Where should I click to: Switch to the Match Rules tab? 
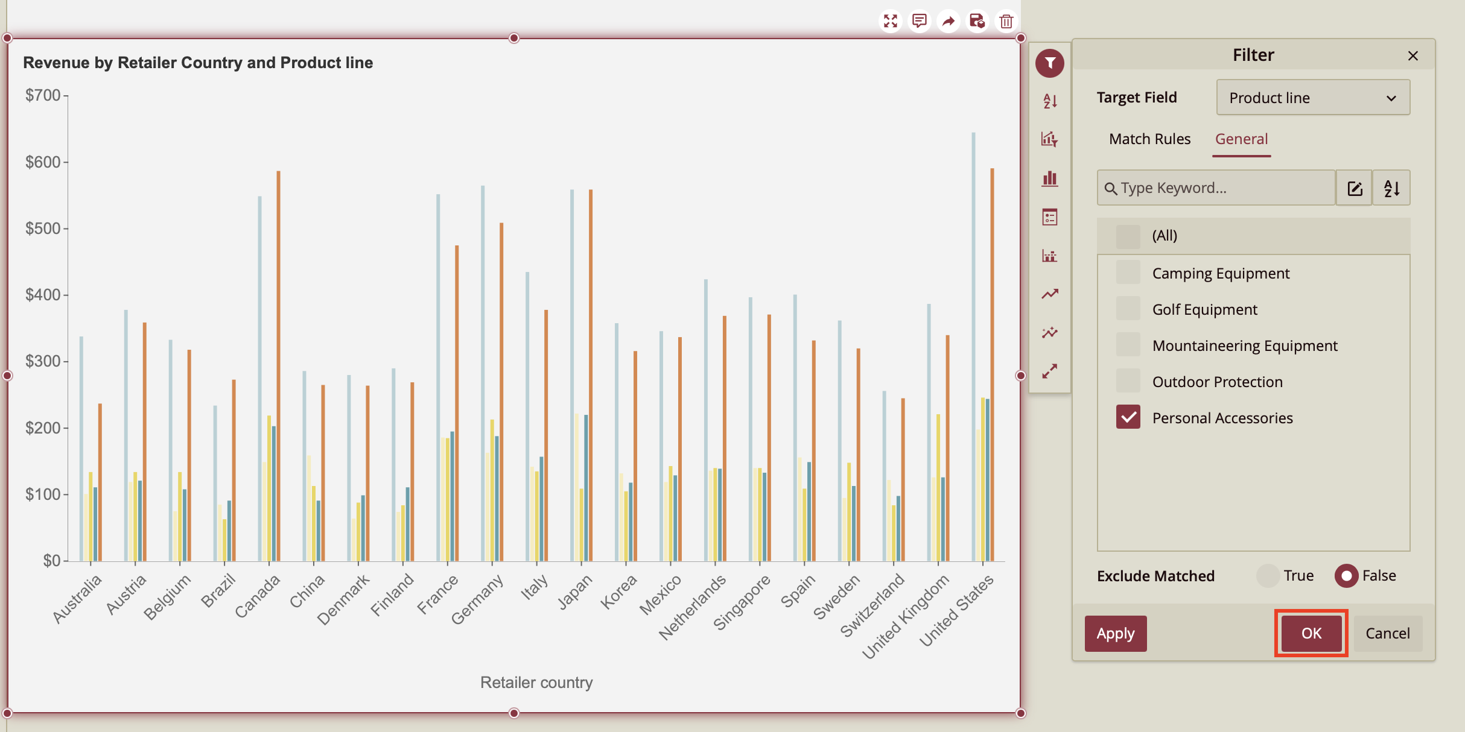[1149, 139]
